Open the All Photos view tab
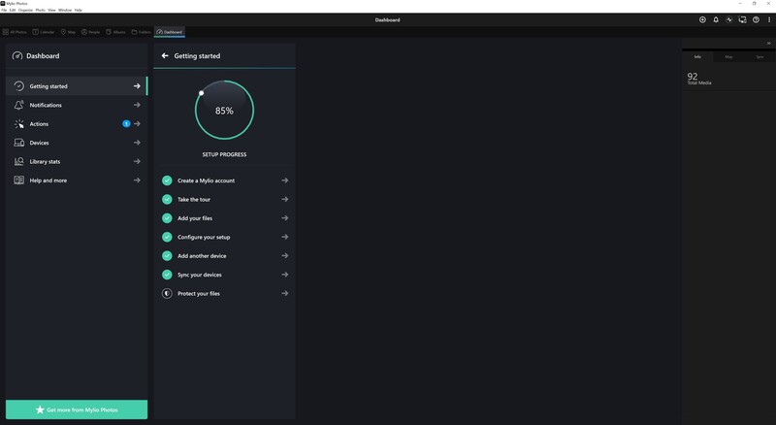This screenshot has width=776, height=425. 15,32
